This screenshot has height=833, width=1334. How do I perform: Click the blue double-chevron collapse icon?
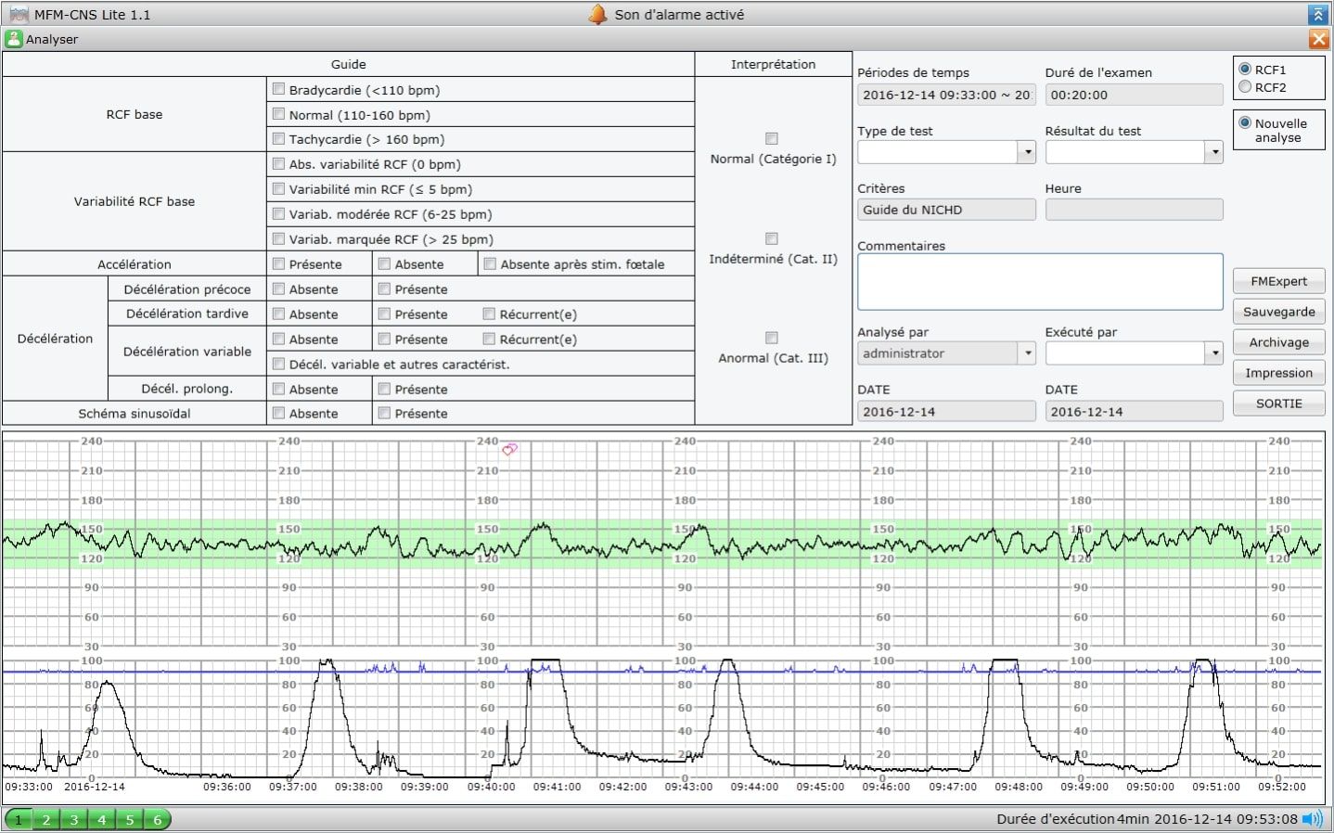click(1317, 14)
